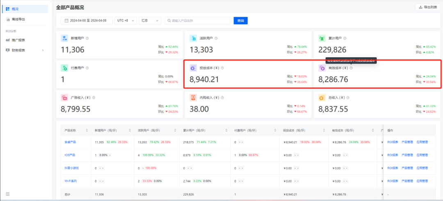Click the help icon next to 累计用户
This screenshot has width=443, height=201.
(x=345, y=38)
